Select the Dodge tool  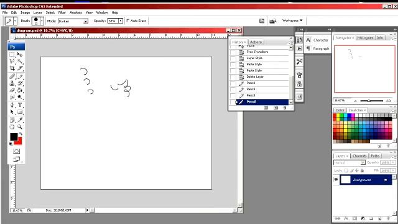pyautogui.click(x=20, y=97)
